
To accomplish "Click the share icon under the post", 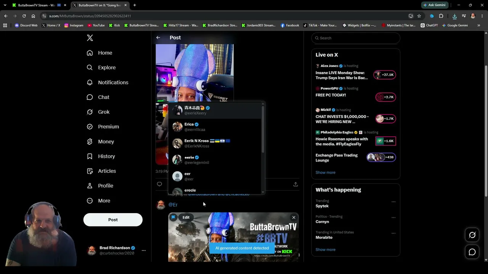I will [295, 184].
